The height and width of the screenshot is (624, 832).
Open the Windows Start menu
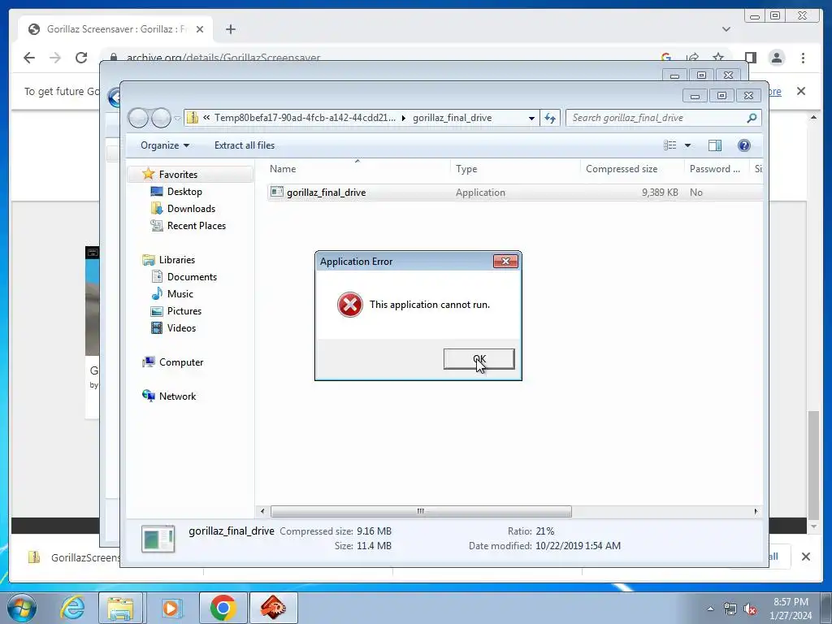21,608
